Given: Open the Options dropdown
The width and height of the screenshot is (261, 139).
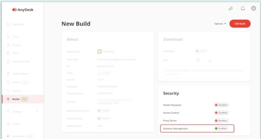Looking at the screenshot, I should (220, 24).
